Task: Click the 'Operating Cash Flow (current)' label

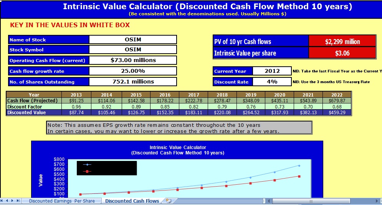Action: click(x=48, y=60)
